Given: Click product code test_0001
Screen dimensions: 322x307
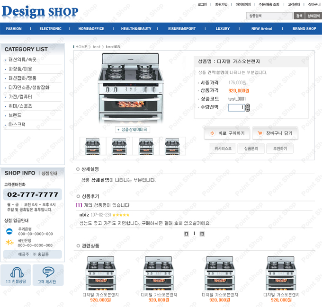Looking at the screenshot, I should (237, 99).
